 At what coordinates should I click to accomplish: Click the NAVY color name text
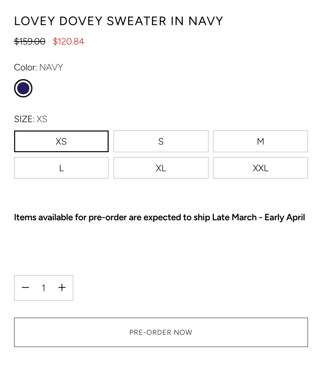pyautogui.click(x=51, y=68)
